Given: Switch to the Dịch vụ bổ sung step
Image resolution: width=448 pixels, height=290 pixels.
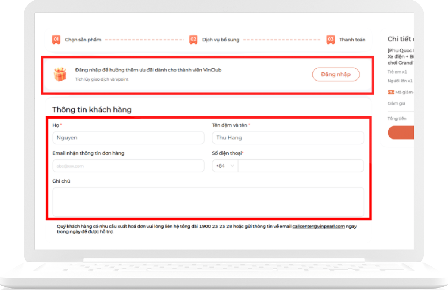Looking at the screenshot, I should [221, 40].
